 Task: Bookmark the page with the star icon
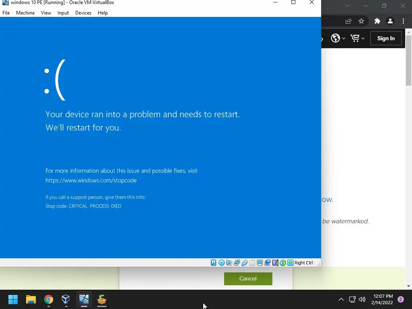361,21
